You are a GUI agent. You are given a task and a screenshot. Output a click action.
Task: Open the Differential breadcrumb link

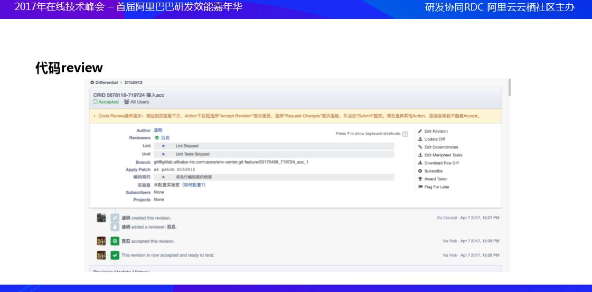tap(107, 82)
